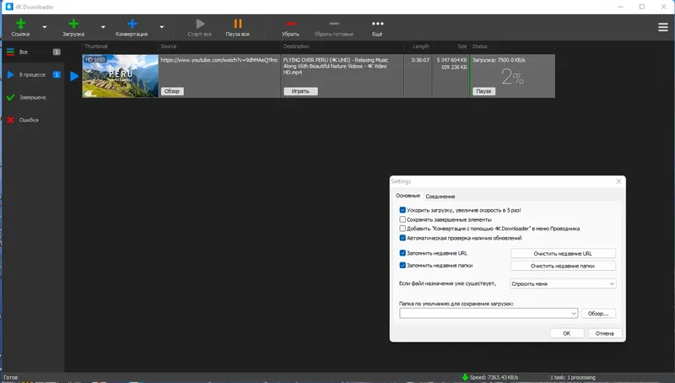
Task: Click the 4K Downloader title bar icon
Action: click(x=9, y=7)
